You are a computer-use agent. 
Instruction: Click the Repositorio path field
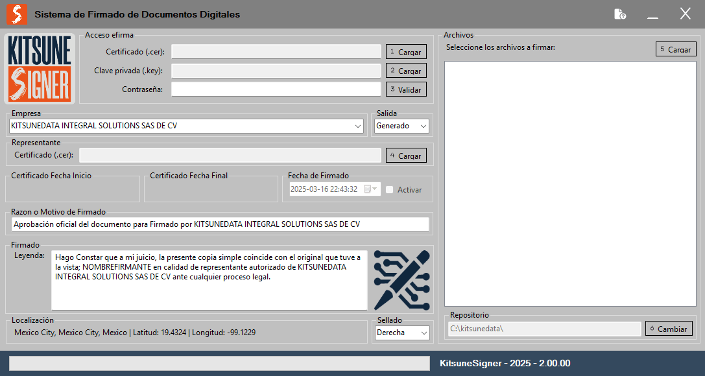coord(545,329)
